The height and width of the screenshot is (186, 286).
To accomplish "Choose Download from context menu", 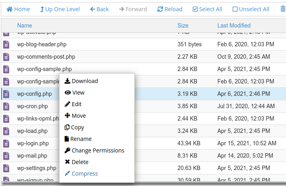I will 81,81.
